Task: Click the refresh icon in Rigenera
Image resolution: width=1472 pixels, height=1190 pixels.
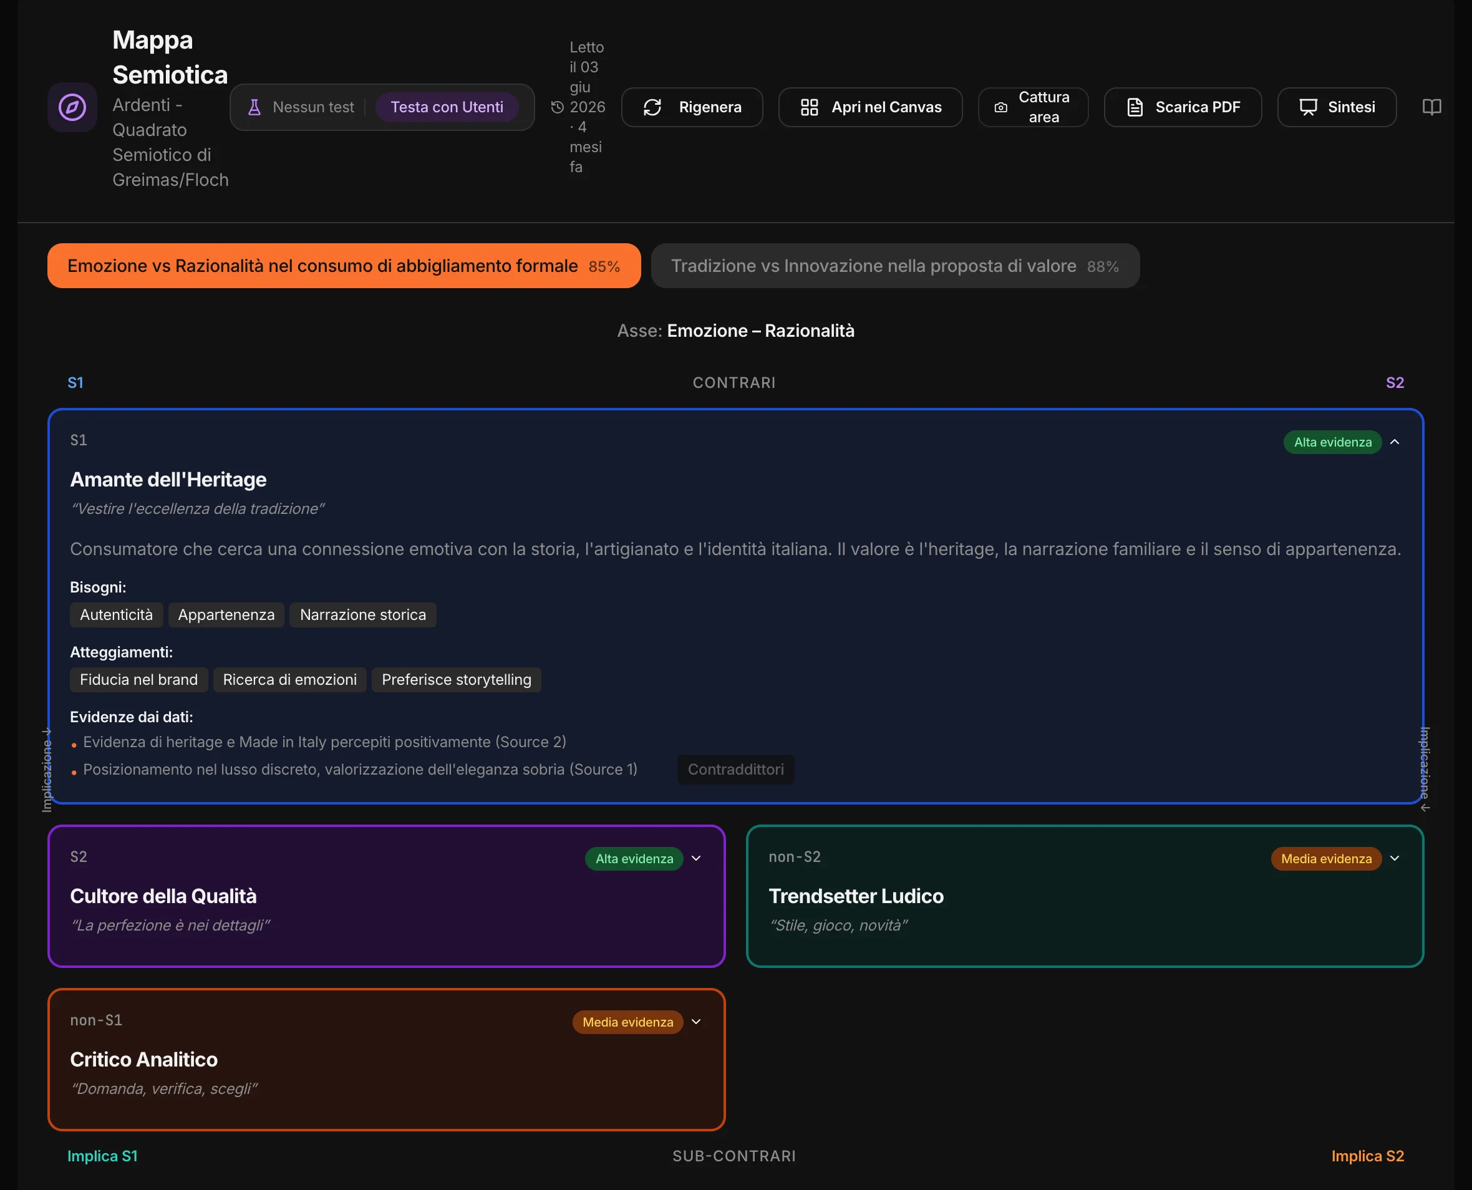Action: 652,107
